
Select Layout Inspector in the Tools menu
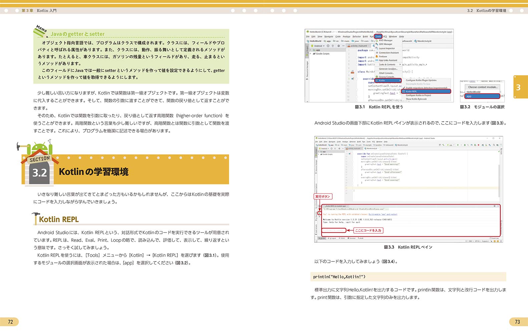[387, 48]
